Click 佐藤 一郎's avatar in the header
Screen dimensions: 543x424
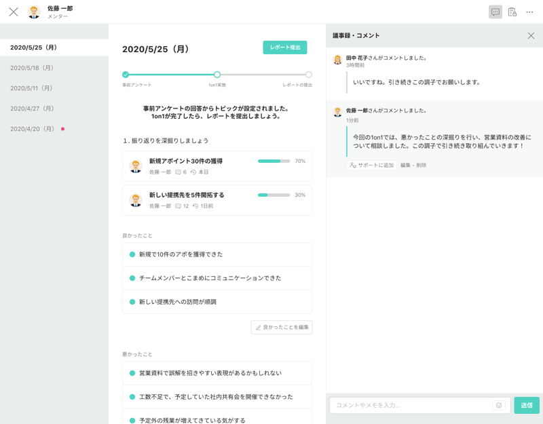tap(34, 12)
